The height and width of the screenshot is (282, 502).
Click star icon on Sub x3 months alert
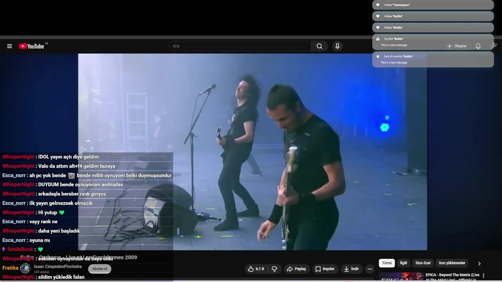(378, 56)
